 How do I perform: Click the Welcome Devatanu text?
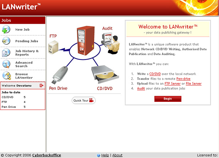click(16, 85)
